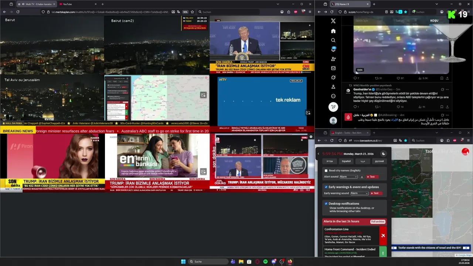Screen dimensions: 473x266
Task: Open Firefox menu in Multi TV window
Action: pyautogui.click(x=310, y=12)
